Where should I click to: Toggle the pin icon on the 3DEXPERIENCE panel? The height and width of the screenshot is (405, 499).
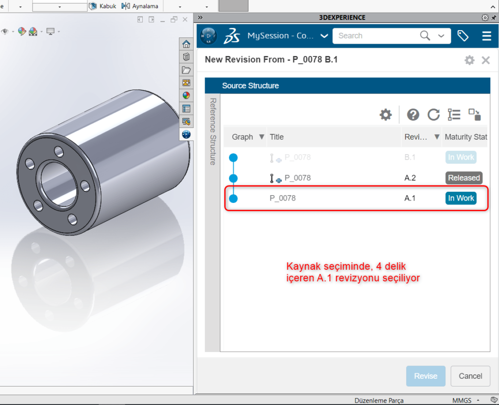coord(494,18)
